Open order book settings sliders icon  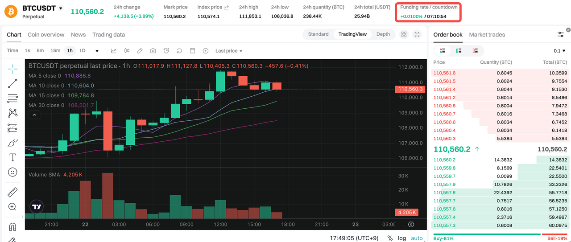[x=561, y=34]
